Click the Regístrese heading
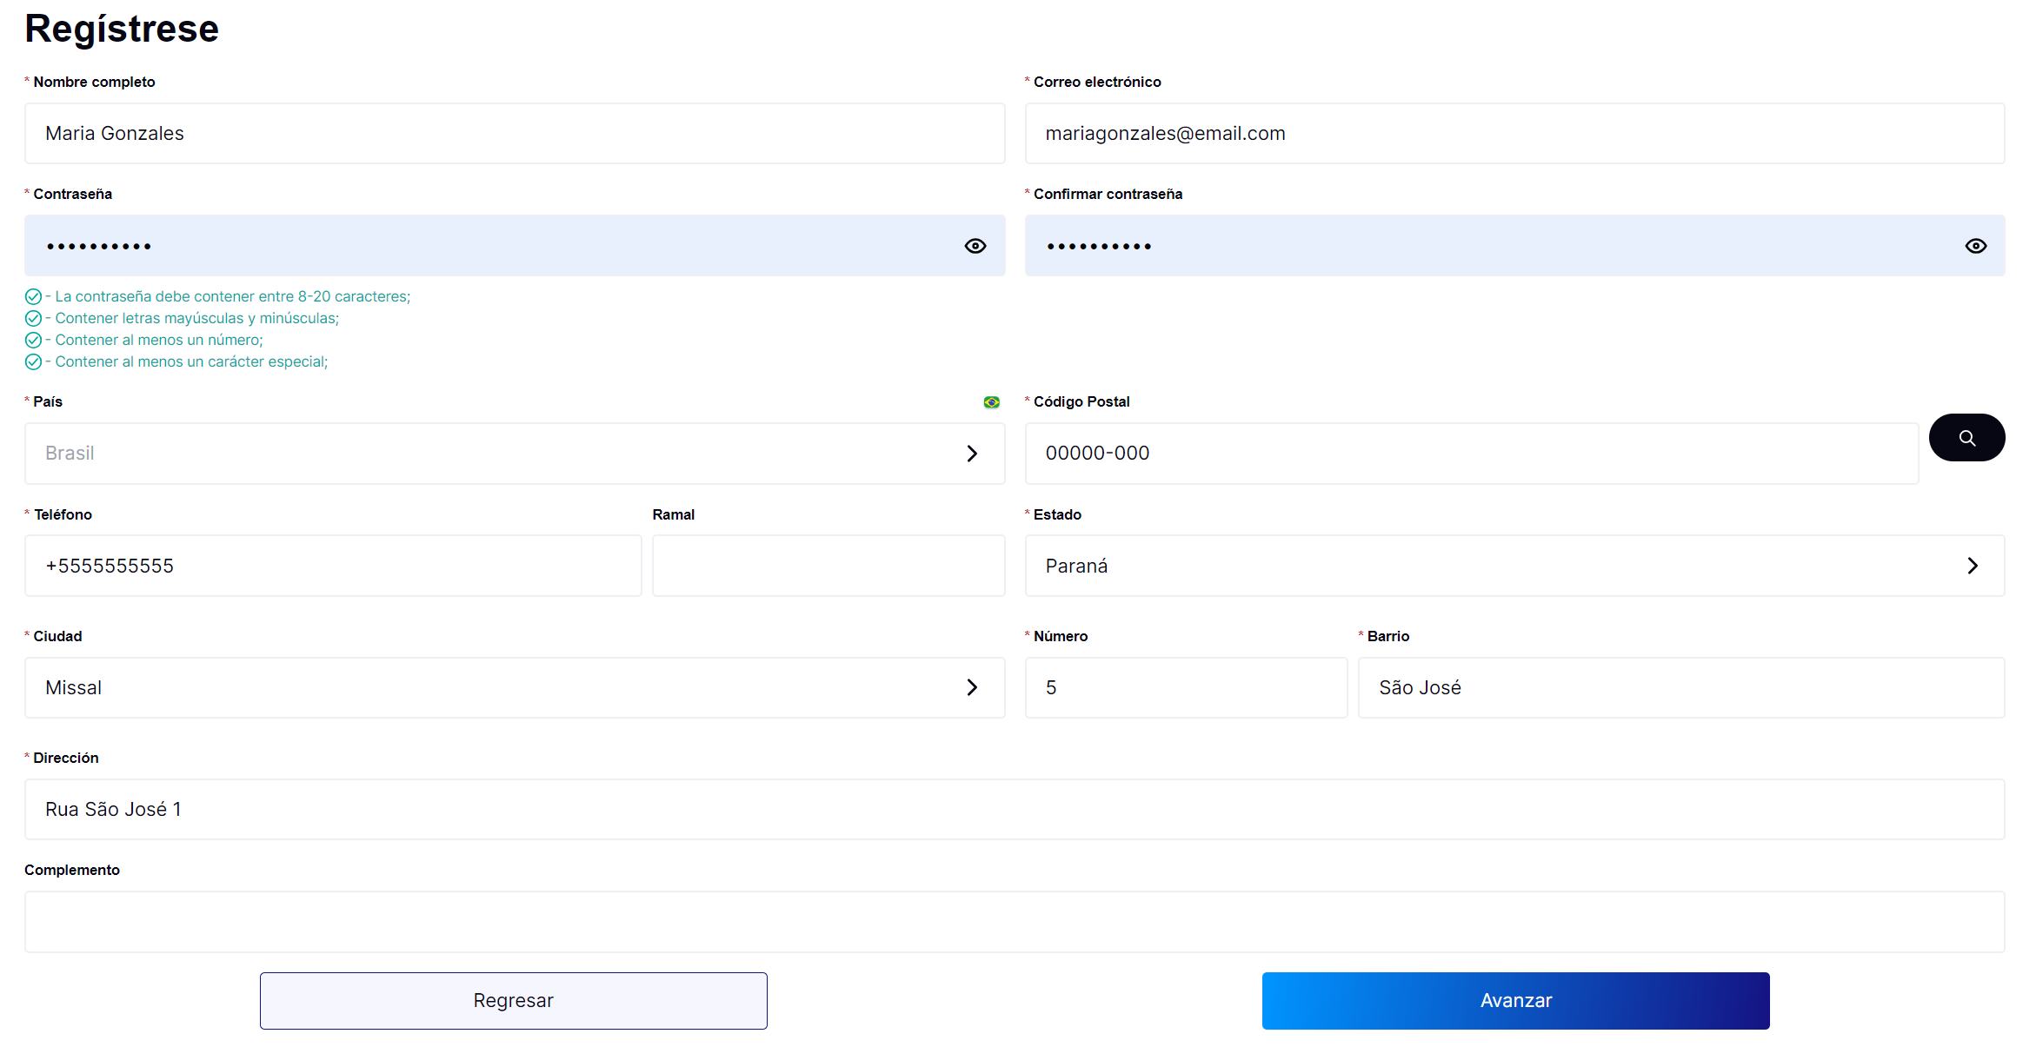The height and width of the screenshot is (1047, 2023). tap(122, 29)
